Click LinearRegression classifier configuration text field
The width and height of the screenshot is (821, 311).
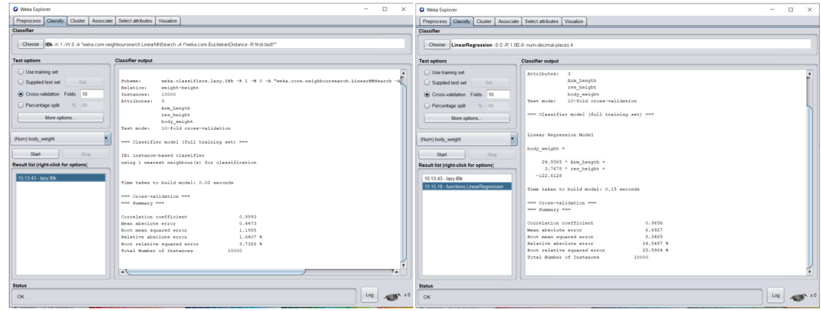(631, 44)
